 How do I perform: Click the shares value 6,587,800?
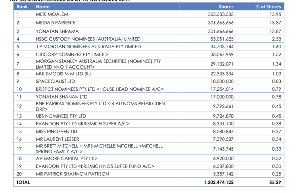click(x=223, y=166)
